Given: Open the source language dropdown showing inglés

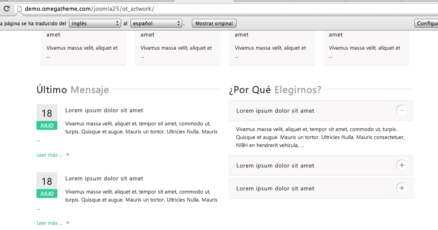Looking at the screenshot, I should (x=95, y=24).
